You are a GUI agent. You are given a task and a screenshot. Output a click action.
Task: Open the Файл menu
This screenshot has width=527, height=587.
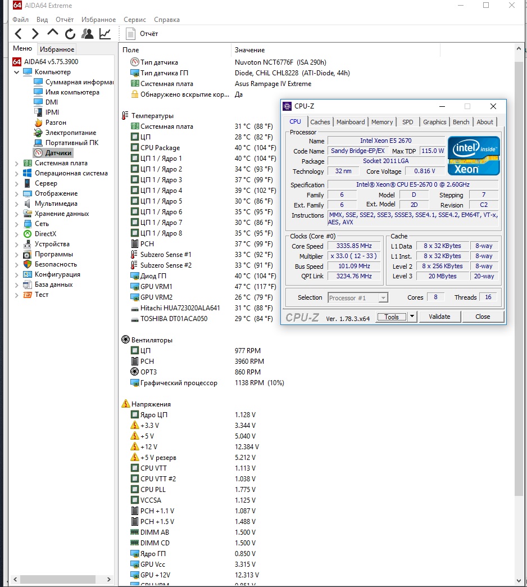point(20,20)
